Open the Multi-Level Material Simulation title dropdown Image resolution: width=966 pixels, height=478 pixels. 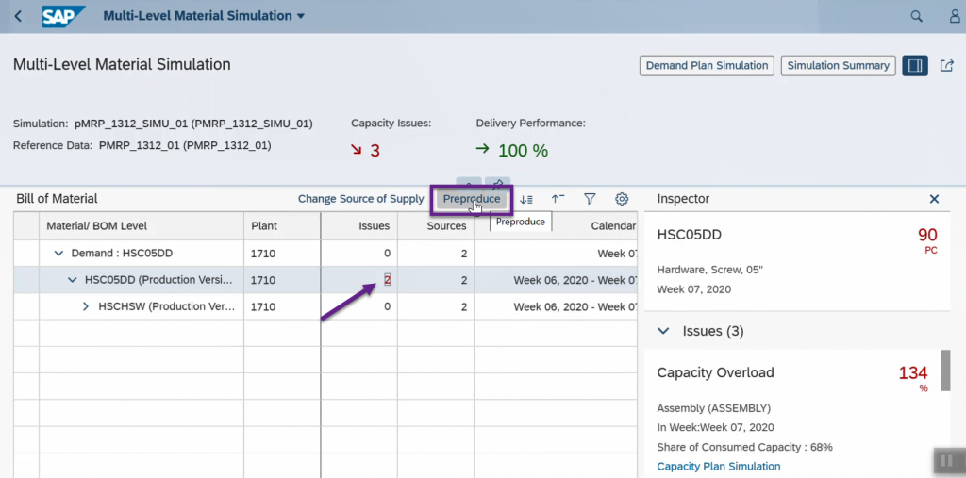click(204, 16)
